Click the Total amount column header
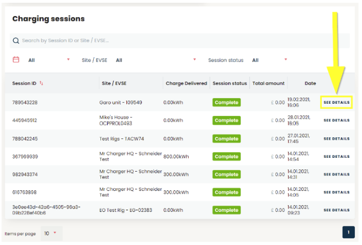362x245 pixels. click(268, 83)
